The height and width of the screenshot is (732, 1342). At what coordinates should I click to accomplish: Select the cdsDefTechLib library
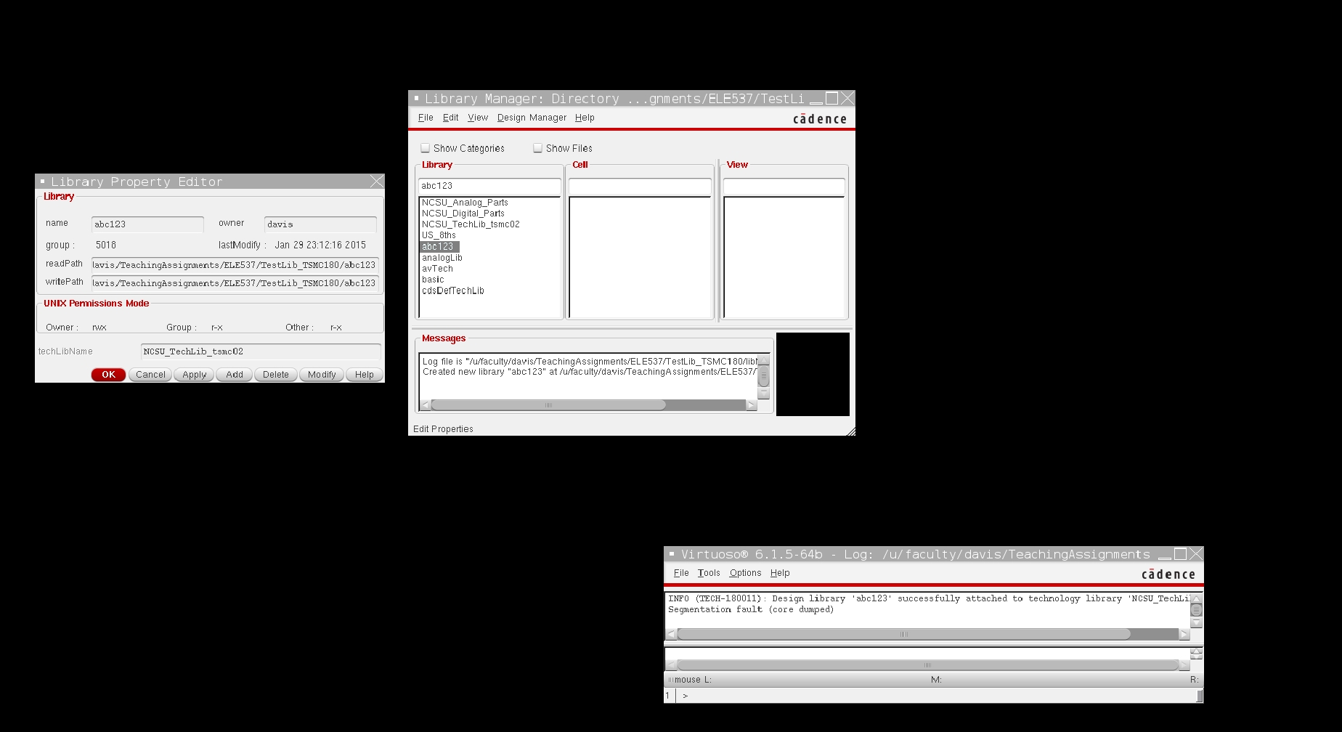coord(452,290)
